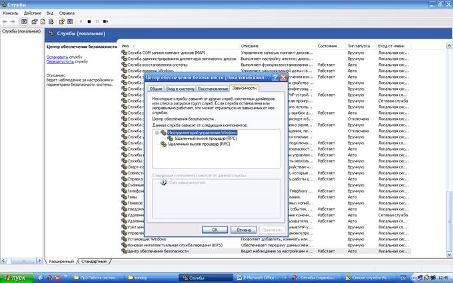
Task: Select the Служба администрирования диспетчера логических дисков row
Action: click(x=266, y=59)
